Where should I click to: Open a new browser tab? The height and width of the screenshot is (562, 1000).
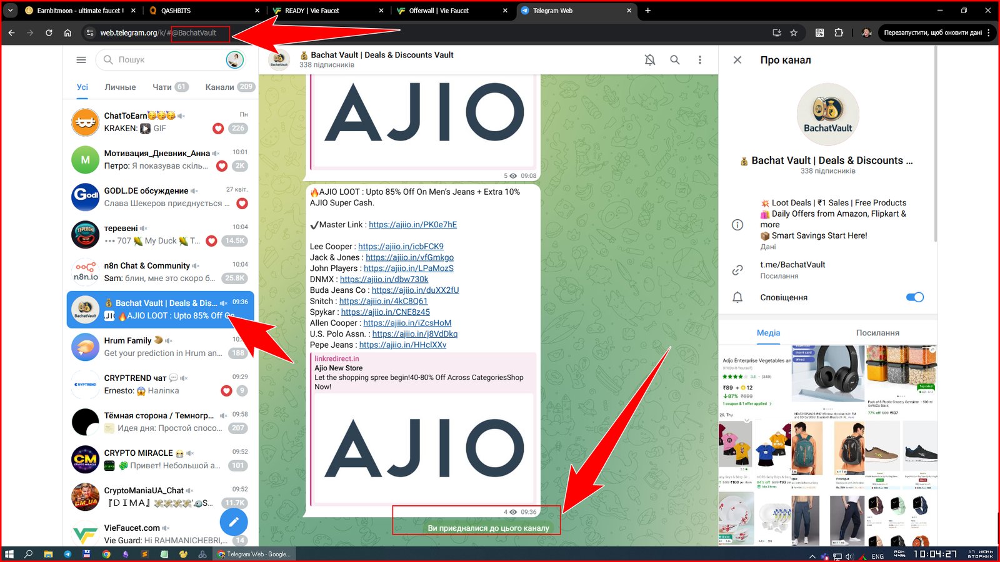tap(648, 11)
